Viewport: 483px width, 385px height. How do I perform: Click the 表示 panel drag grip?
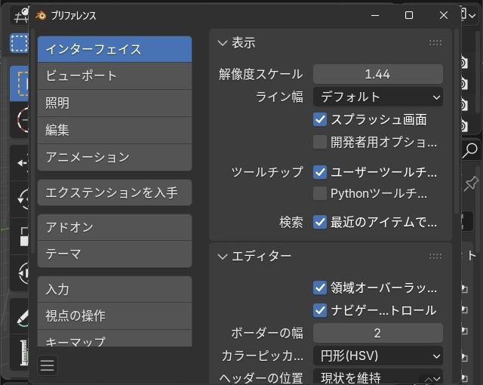[x=435, y=43]
